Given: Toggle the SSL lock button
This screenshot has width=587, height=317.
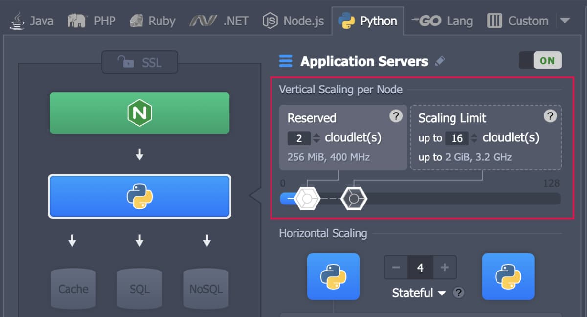Looking at the screenshot, I should coord(139,62).
